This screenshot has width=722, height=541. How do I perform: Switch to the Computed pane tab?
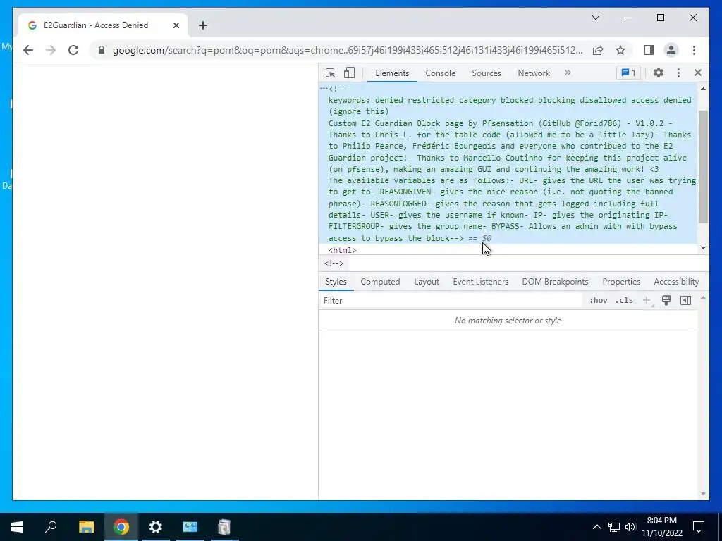380,282
